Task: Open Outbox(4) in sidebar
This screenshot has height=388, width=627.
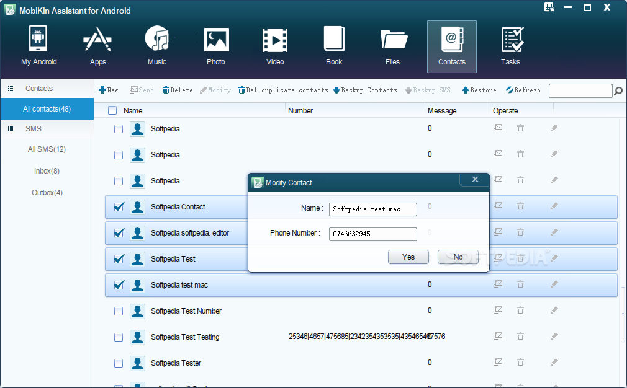Action: pyautogui.click(x=47, y=192)
